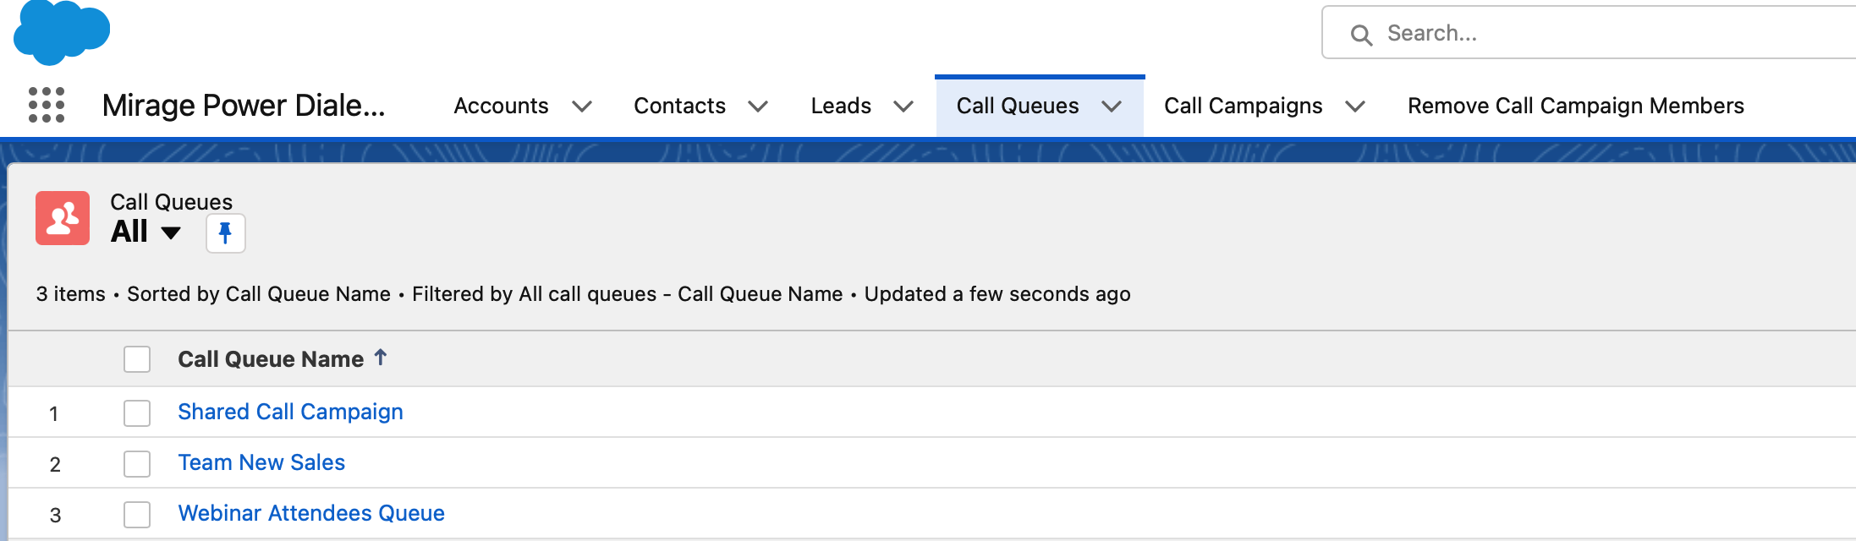The image size is (1856, 541).
Task: Open the Webinar Attendees Queue record
Action: [311, 513]
